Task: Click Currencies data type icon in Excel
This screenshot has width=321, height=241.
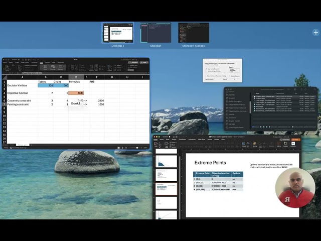Action: 53,67
